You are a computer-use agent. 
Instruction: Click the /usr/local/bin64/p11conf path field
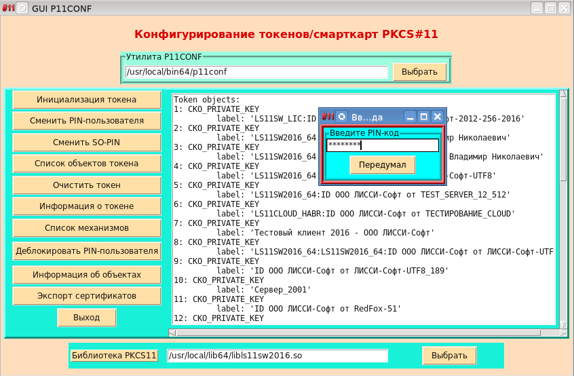tap(256, 72)
